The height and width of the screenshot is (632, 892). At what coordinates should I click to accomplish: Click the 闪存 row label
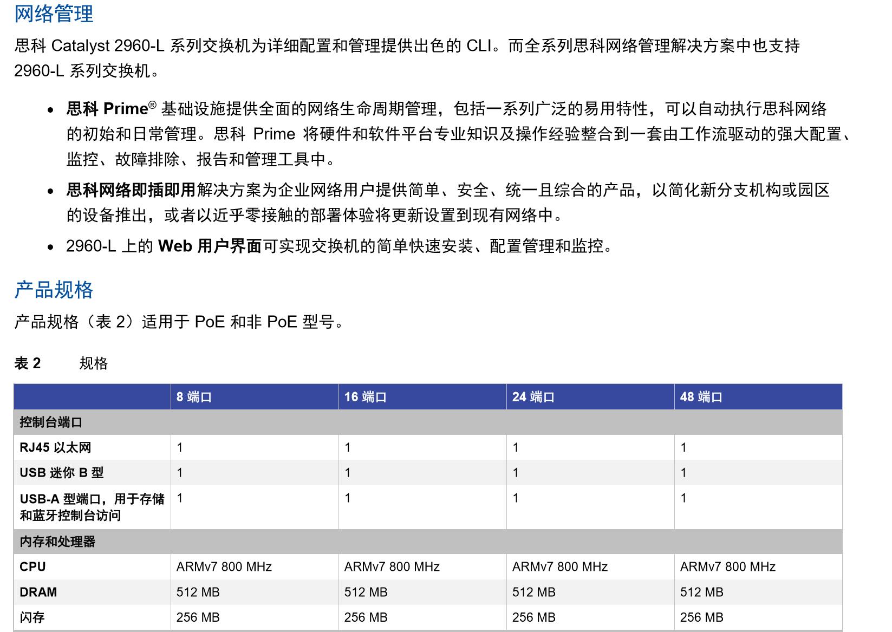pos(32,617)
